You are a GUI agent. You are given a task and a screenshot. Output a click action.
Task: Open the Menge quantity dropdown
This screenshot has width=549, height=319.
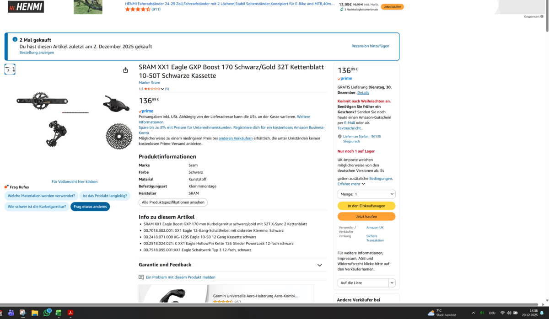pos(366,194)
